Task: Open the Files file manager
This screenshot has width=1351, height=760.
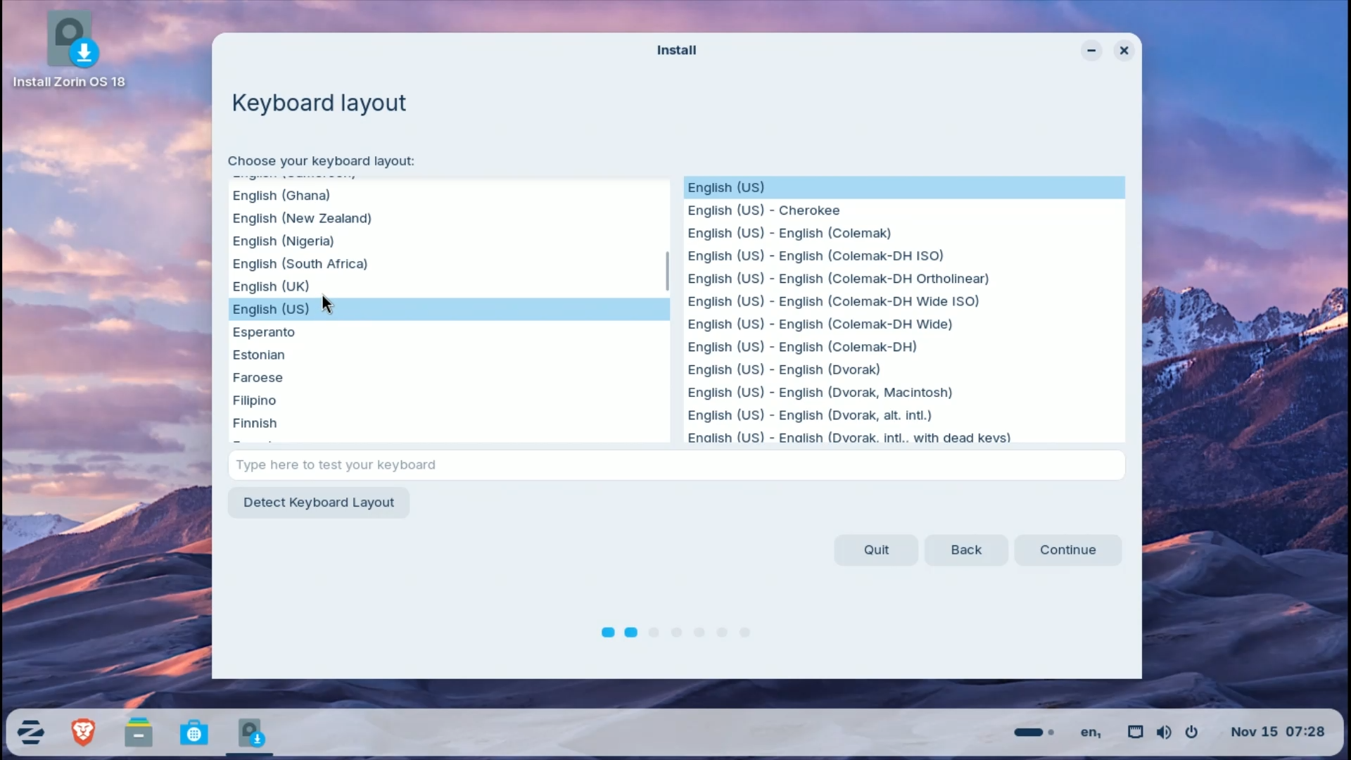Action: click(x=139, y=732)
